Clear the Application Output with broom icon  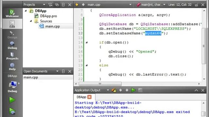pyautogui.click(x=114, y=90)
